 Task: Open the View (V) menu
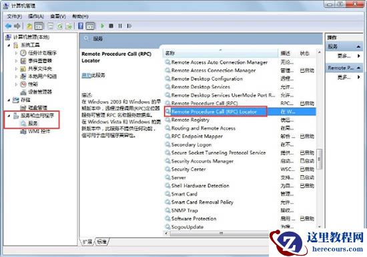pos(58,17)
